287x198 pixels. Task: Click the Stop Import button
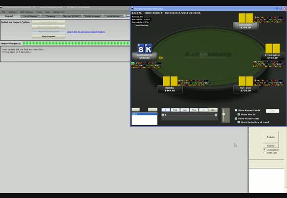point(48,36)
